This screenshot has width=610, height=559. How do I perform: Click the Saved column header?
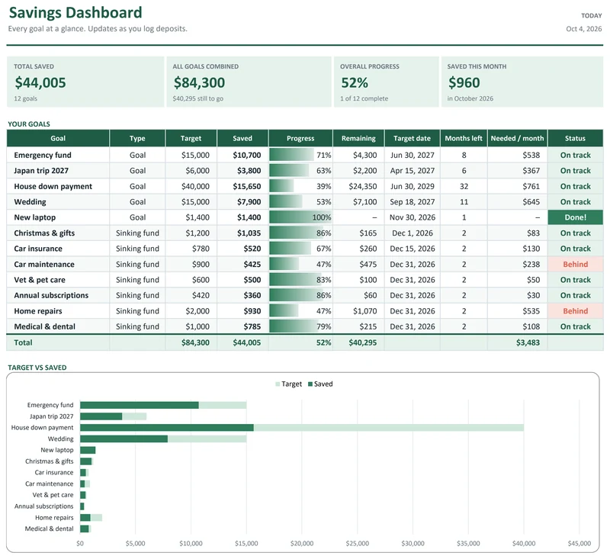(242, 139)
